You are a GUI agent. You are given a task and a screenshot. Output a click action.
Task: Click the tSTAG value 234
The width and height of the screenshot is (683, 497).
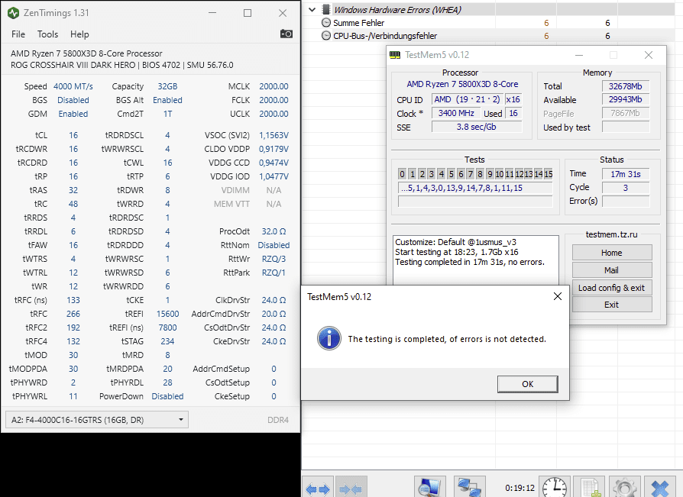click(x=168, y=341)
